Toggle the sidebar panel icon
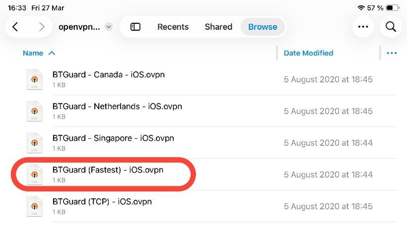The height and width of the screenshot is (240, 407). pyautogui.click(x=135, y=27)
